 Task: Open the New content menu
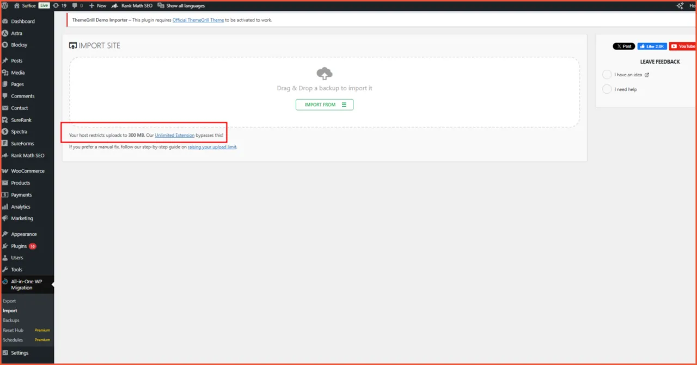pos(97,5)
